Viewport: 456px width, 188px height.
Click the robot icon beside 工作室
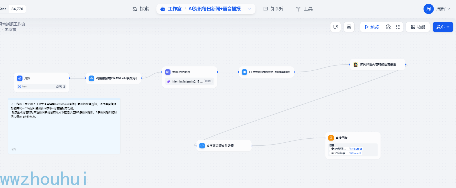point(163,9)
